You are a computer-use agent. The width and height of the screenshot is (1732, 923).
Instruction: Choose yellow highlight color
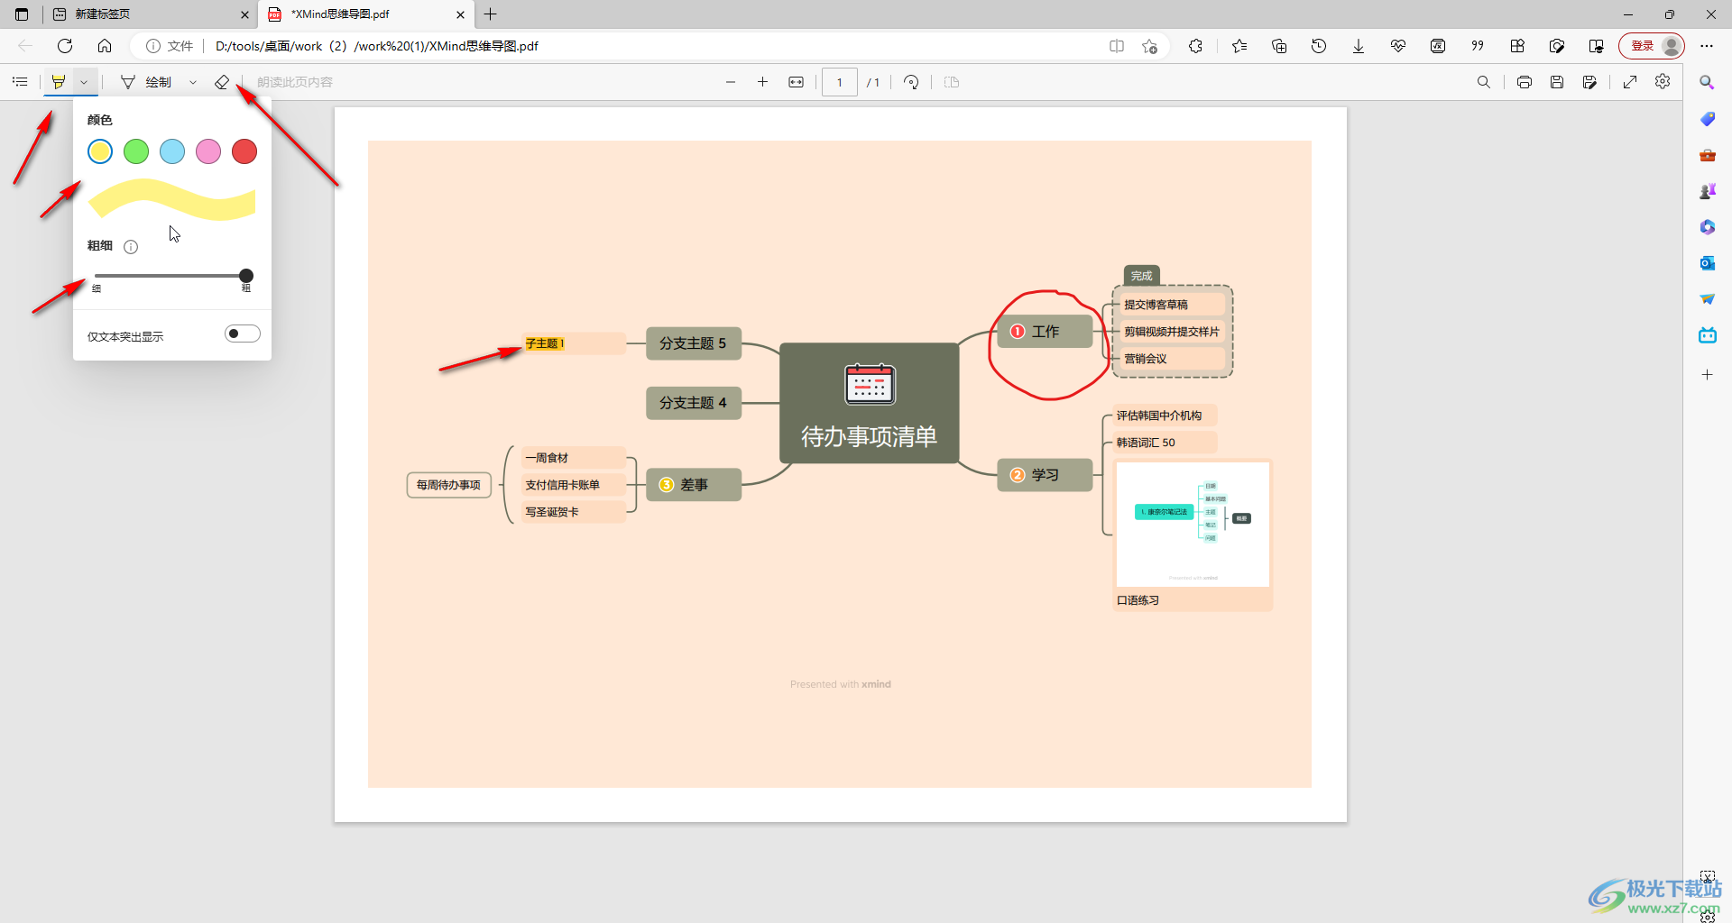coord(100,151)
